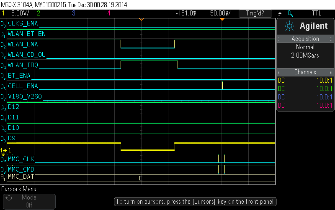
Task: Click the timebase value 50.00 per division
Action: tap(220, 13)
